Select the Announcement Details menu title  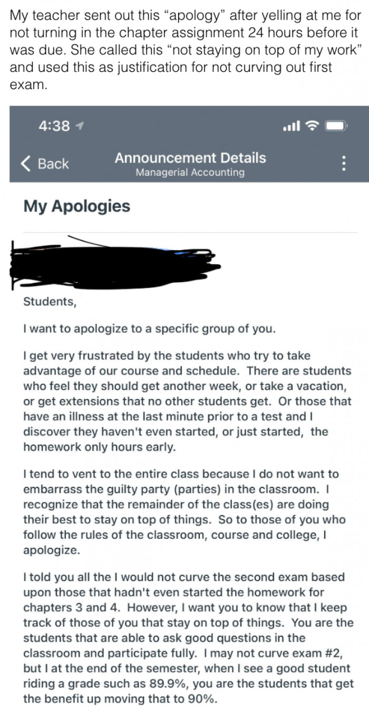coord(190,158)
